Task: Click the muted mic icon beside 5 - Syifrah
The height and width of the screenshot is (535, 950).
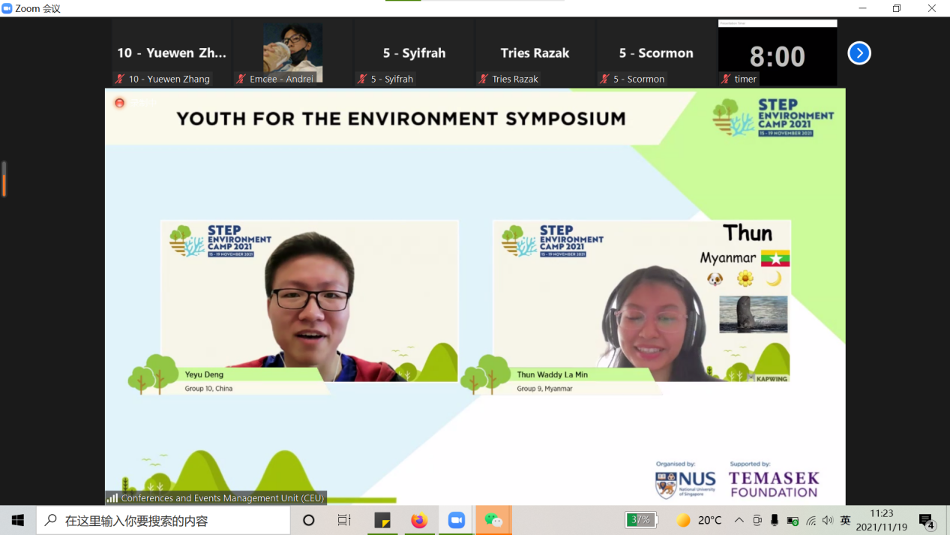Action: click(363, 79)
